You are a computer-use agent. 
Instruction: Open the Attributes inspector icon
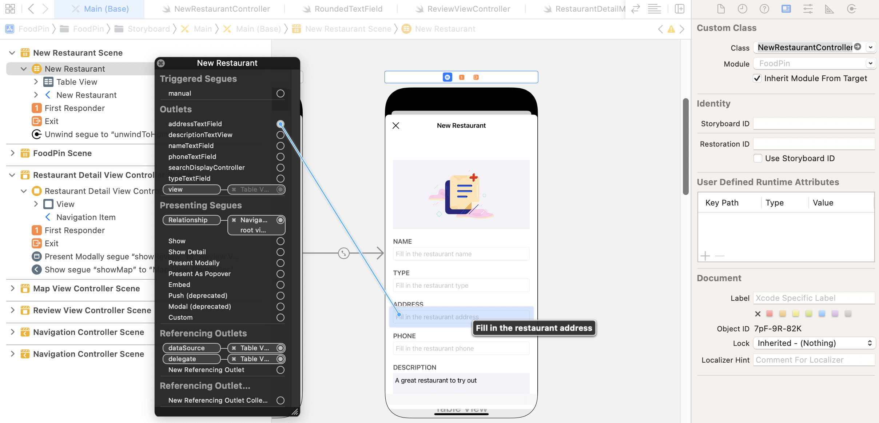(x=808, y=9)
